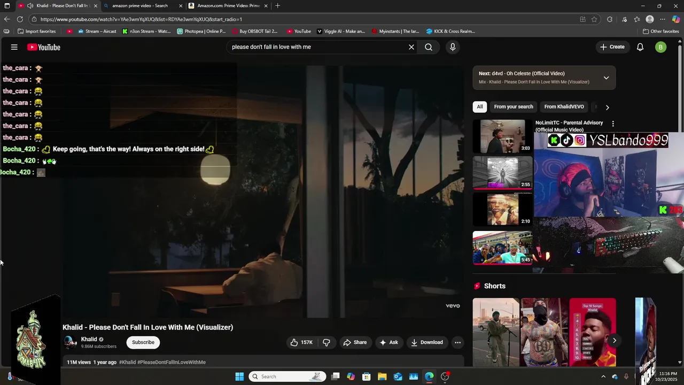Click the #PleaseDontFallInLoveWithMe hashtag
Image resolution: width=684 pixels, height=385 pixels.
[x=172, y=362]
